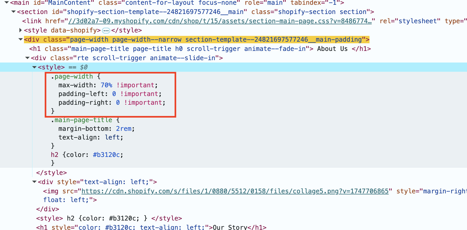Expand the style data-shopify node triangle
Screen dimensions: 467x230
point(20,30)
